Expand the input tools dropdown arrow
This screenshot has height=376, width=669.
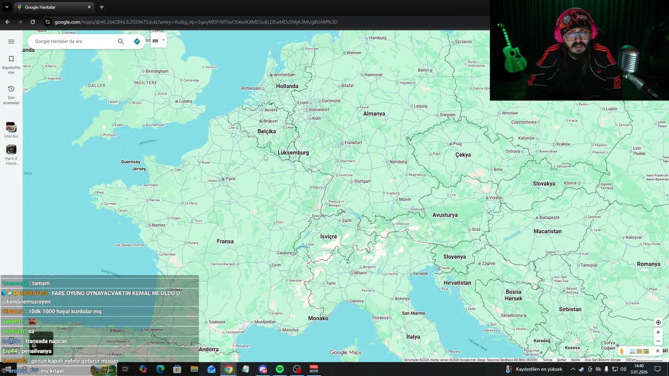coord(163,40)
